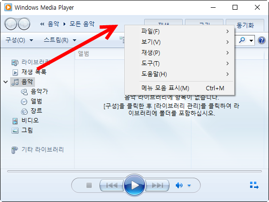Click the Stop playback button
This screenshot has height=202, width=269.
(x=89, y=185)
